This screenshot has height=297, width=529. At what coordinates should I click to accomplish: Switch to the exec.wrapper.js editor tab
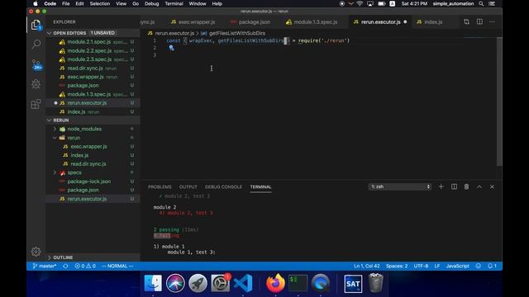(x=193, y=22)
